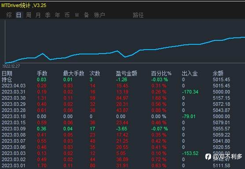The image size is (245, 169).
Task: Open the 备 tab
Action: coord(86,15)
